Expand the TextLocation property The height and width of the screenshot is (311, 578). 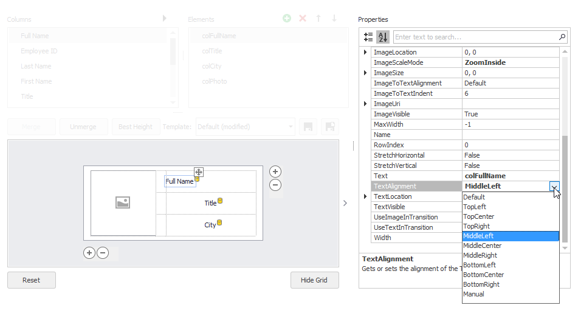tap(365, 196)
